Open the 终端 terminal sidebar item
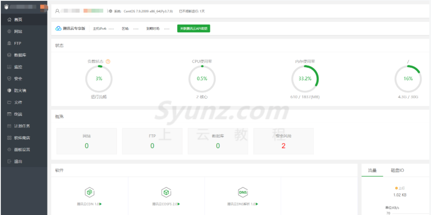Image resolution: width=431 pixels, height=215 pixels. [x=24, y=114]
